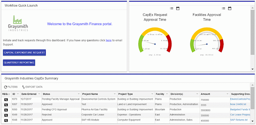The height and width of the screenshot is (125, 256).
Task: Open the Facility column dropdown
Action: click(167, 94)
